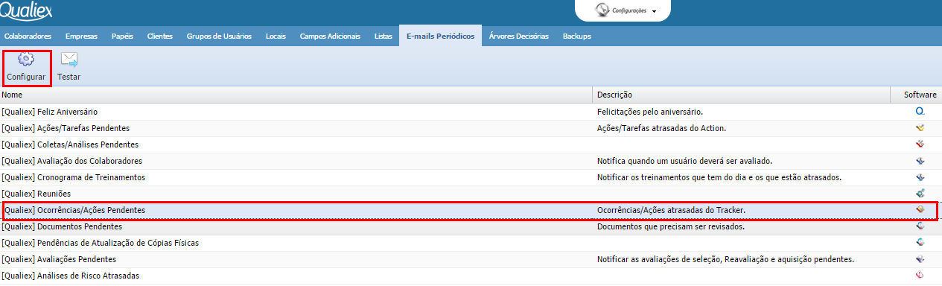This screenshot has width=942, height=286.
Task: Click the Configurar gear icon
Action: pos(26,60)
